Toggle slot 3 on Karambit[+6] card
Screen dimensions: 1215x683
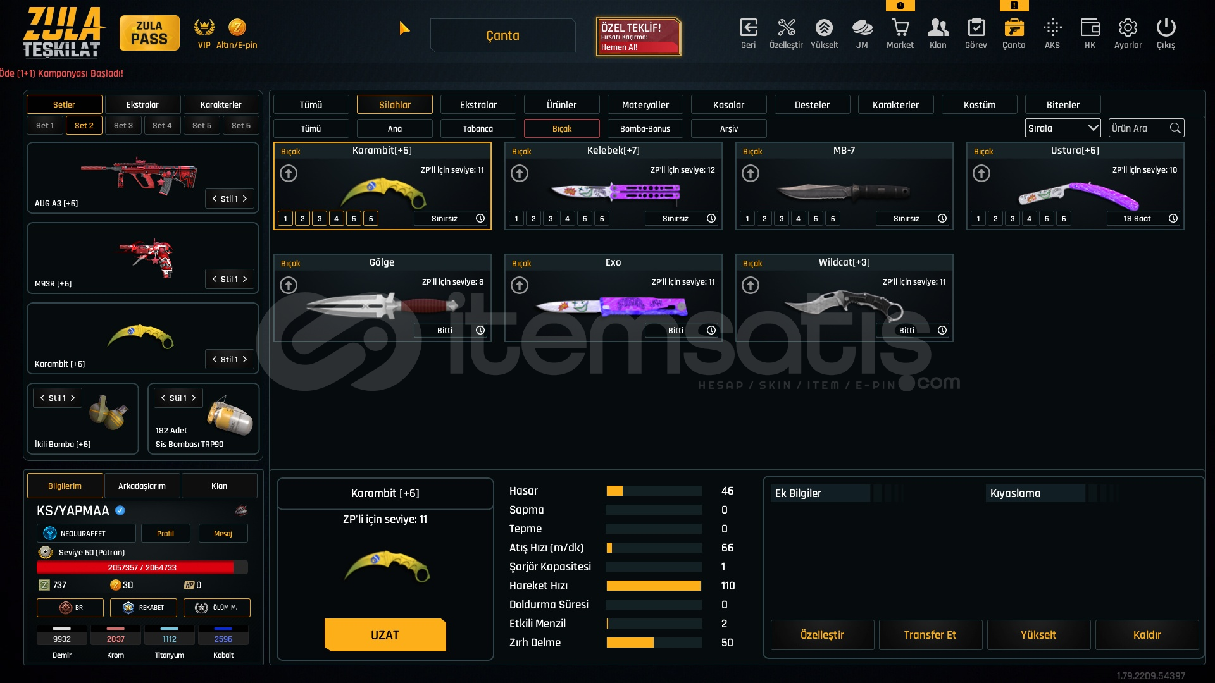coord(320,219)
